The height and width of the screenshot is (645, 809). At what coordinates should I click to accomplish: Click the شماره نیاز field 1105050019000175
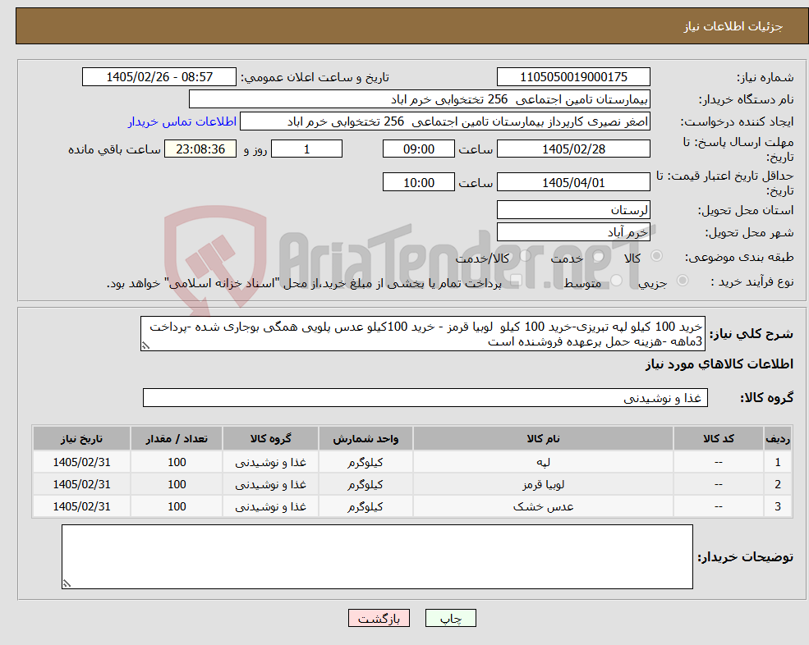click(573, 77)
